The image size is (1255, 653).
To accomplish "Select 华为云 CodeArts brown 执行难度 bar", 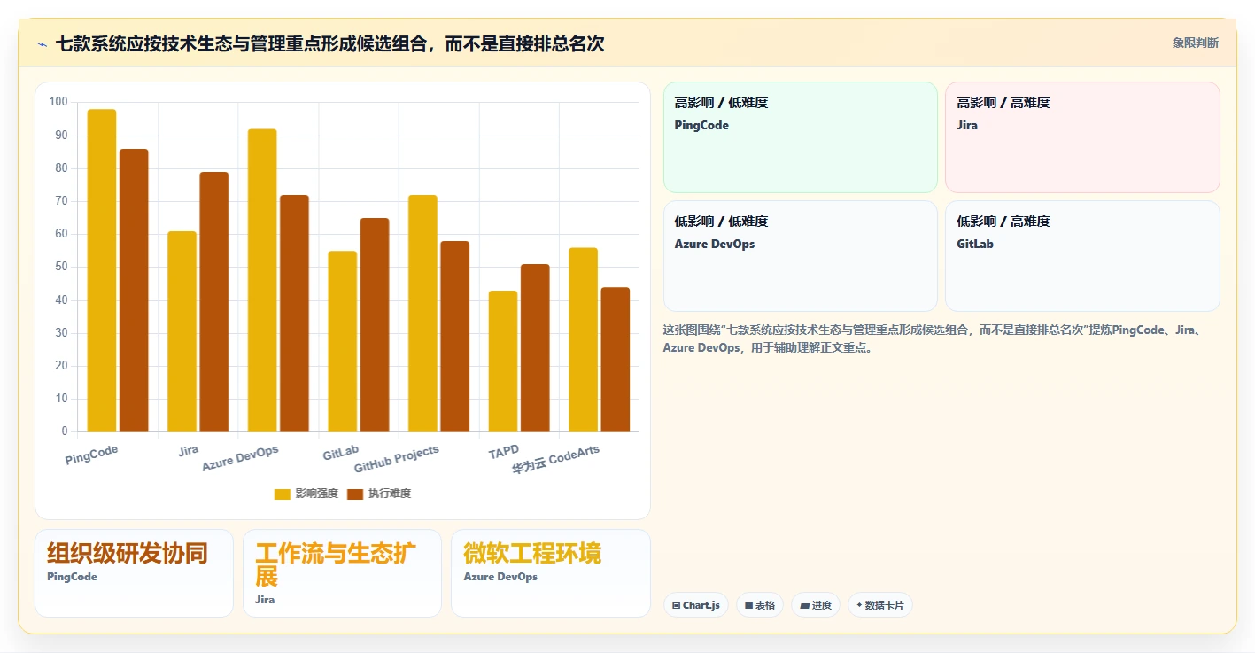I will tap(616, 360).
